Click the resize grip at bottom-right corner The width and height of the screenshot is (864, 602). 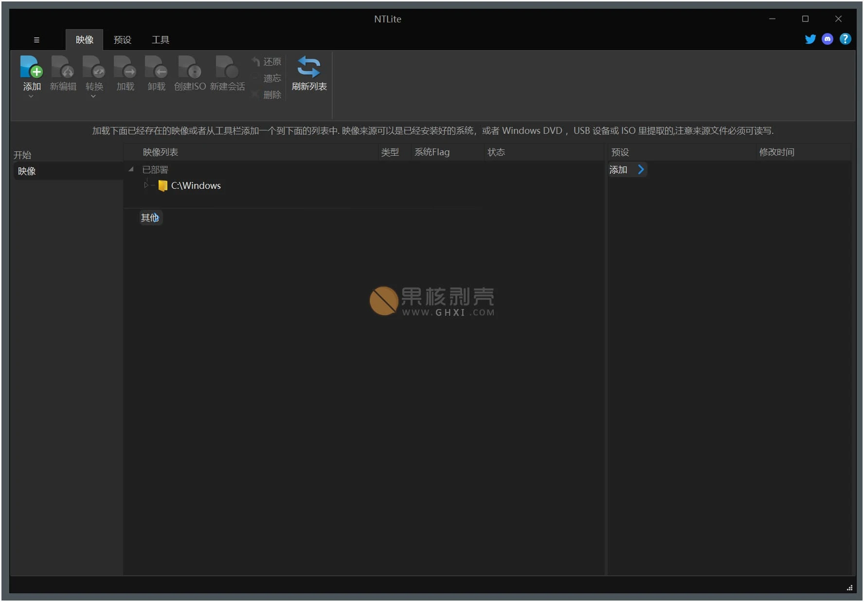pos(849,588)
